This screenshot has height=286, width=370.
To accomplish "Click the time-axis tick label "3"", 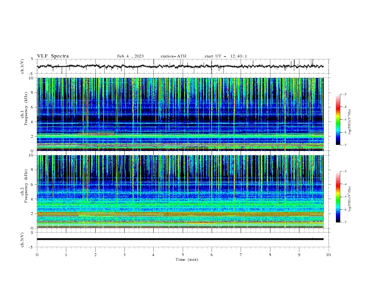I will coord(124,255).
